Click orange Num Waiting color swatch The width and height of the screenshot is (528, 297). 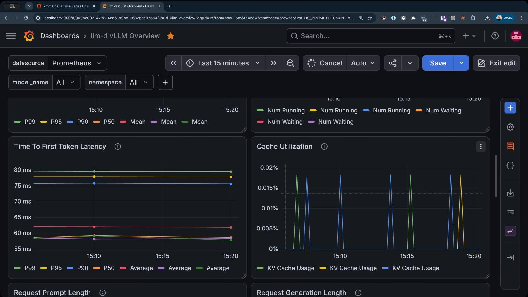click(x=419, y=111)
